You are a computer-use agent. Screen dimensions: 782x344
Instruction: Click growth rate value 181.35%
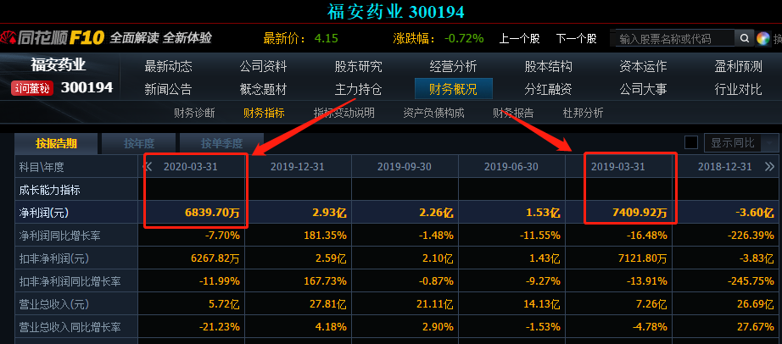[325, 236]
